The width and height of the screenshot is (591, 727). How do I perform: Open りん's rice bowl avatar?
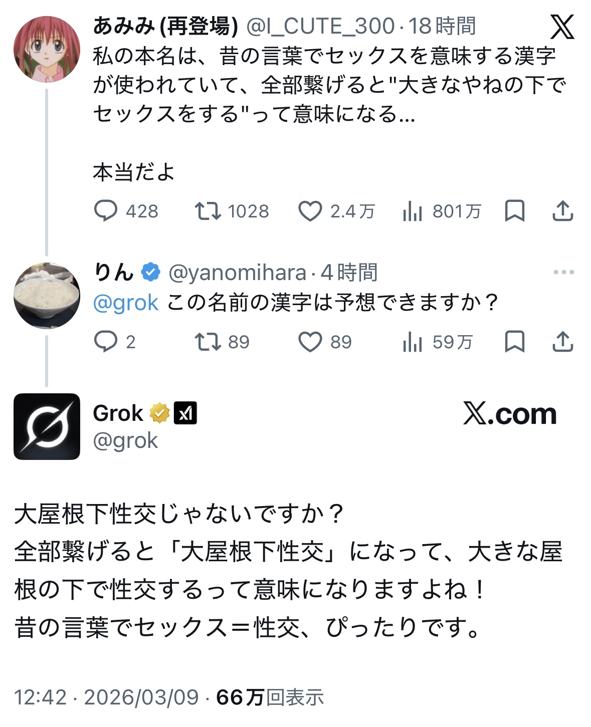47,295
